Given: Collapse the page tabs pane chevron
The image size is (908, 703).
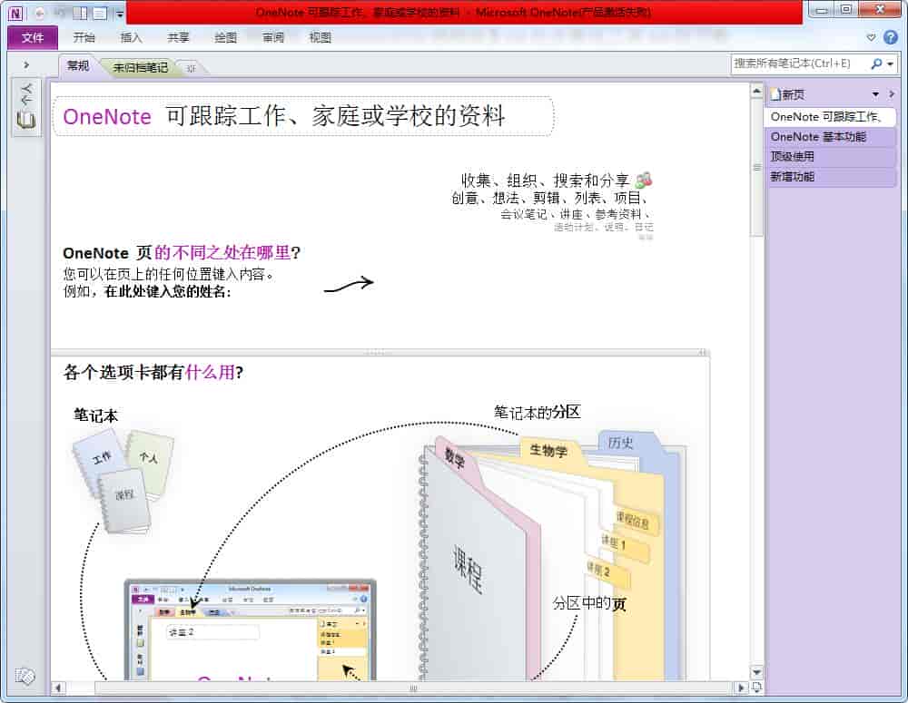Looking at the screenshot, I should point(892,94).
